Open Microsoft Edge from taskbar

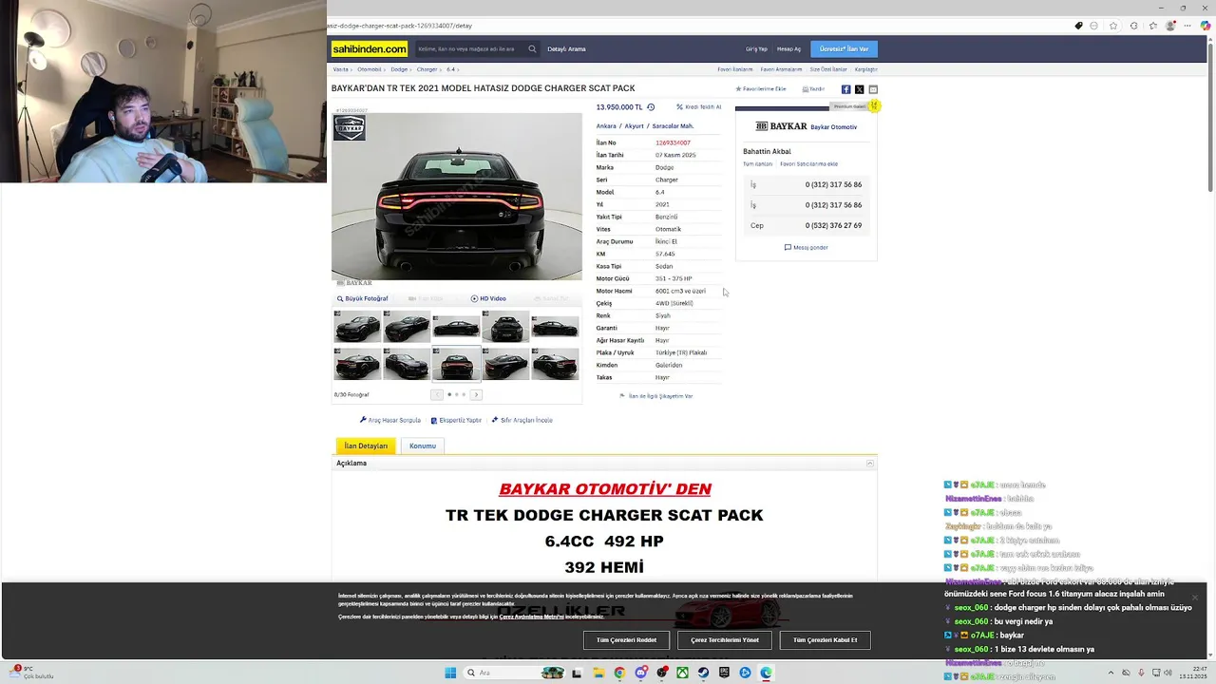(766, 673)
